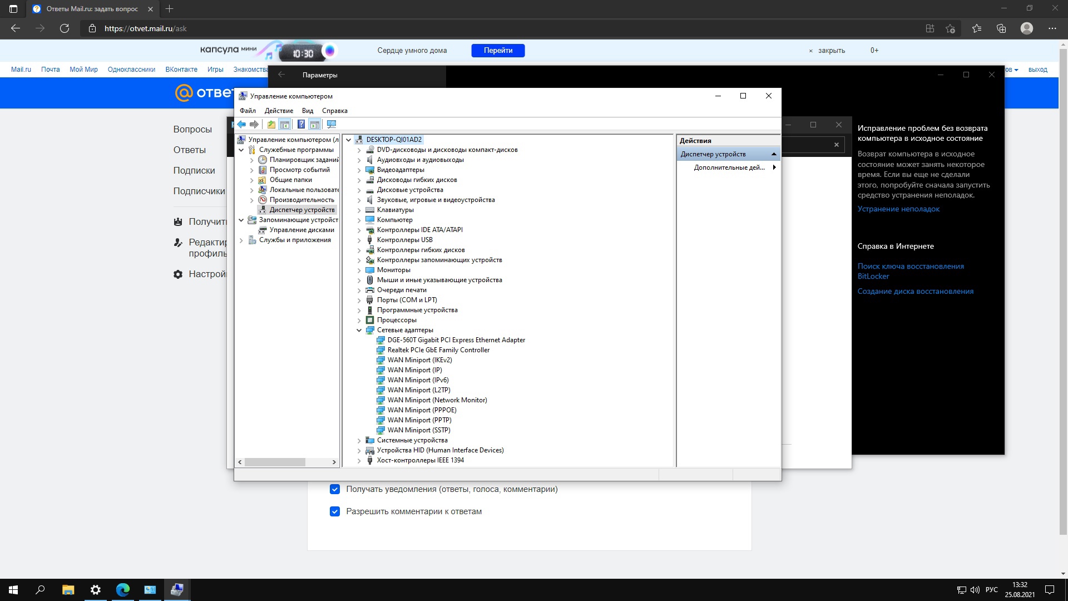The width and height of the screenshot is (1068, 601).
Task: Click the gray Forward arrow in Computer Management toolbar
Action: (254, 124)
